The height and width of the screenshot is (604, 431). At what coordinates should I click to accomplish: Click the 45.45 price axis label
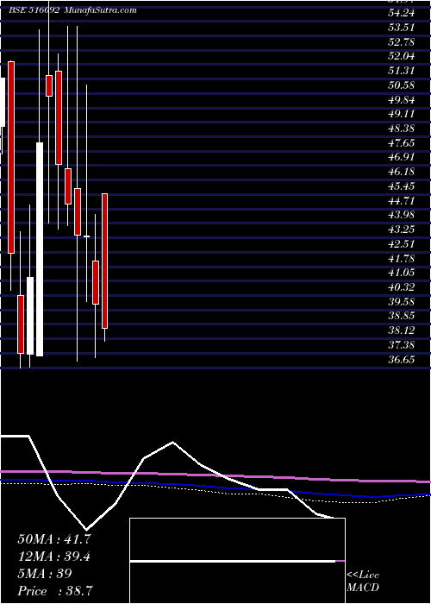(x=402, y=186)
